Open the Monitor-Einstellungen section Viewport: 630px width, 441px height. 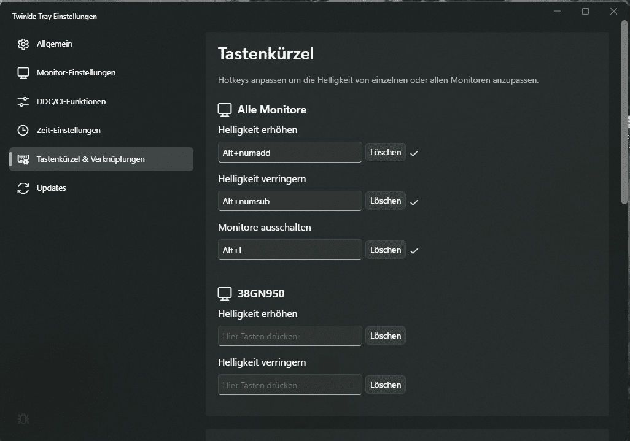point(76,73)
